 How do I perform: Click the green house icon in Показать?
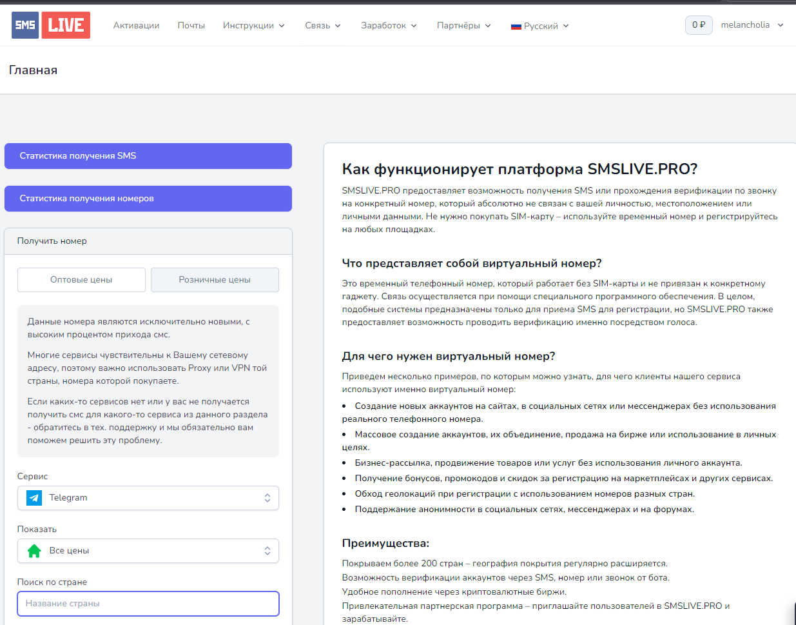tap(34, 551)
